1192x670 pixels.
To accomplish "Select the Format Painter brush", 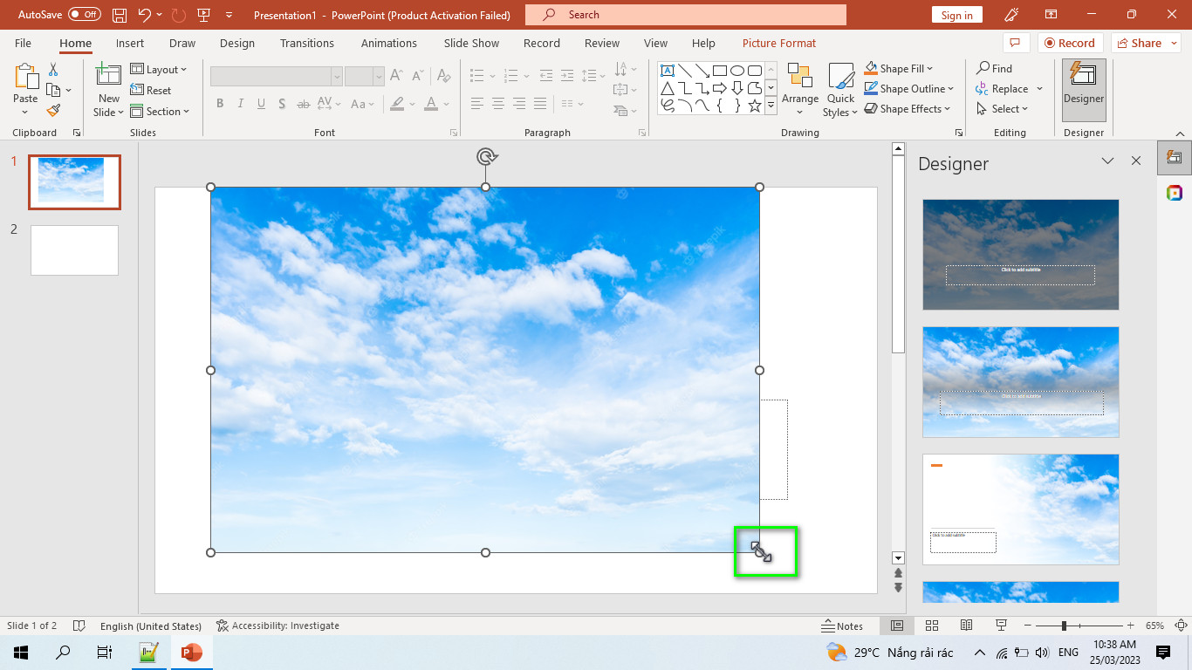I will coord(53,111).
